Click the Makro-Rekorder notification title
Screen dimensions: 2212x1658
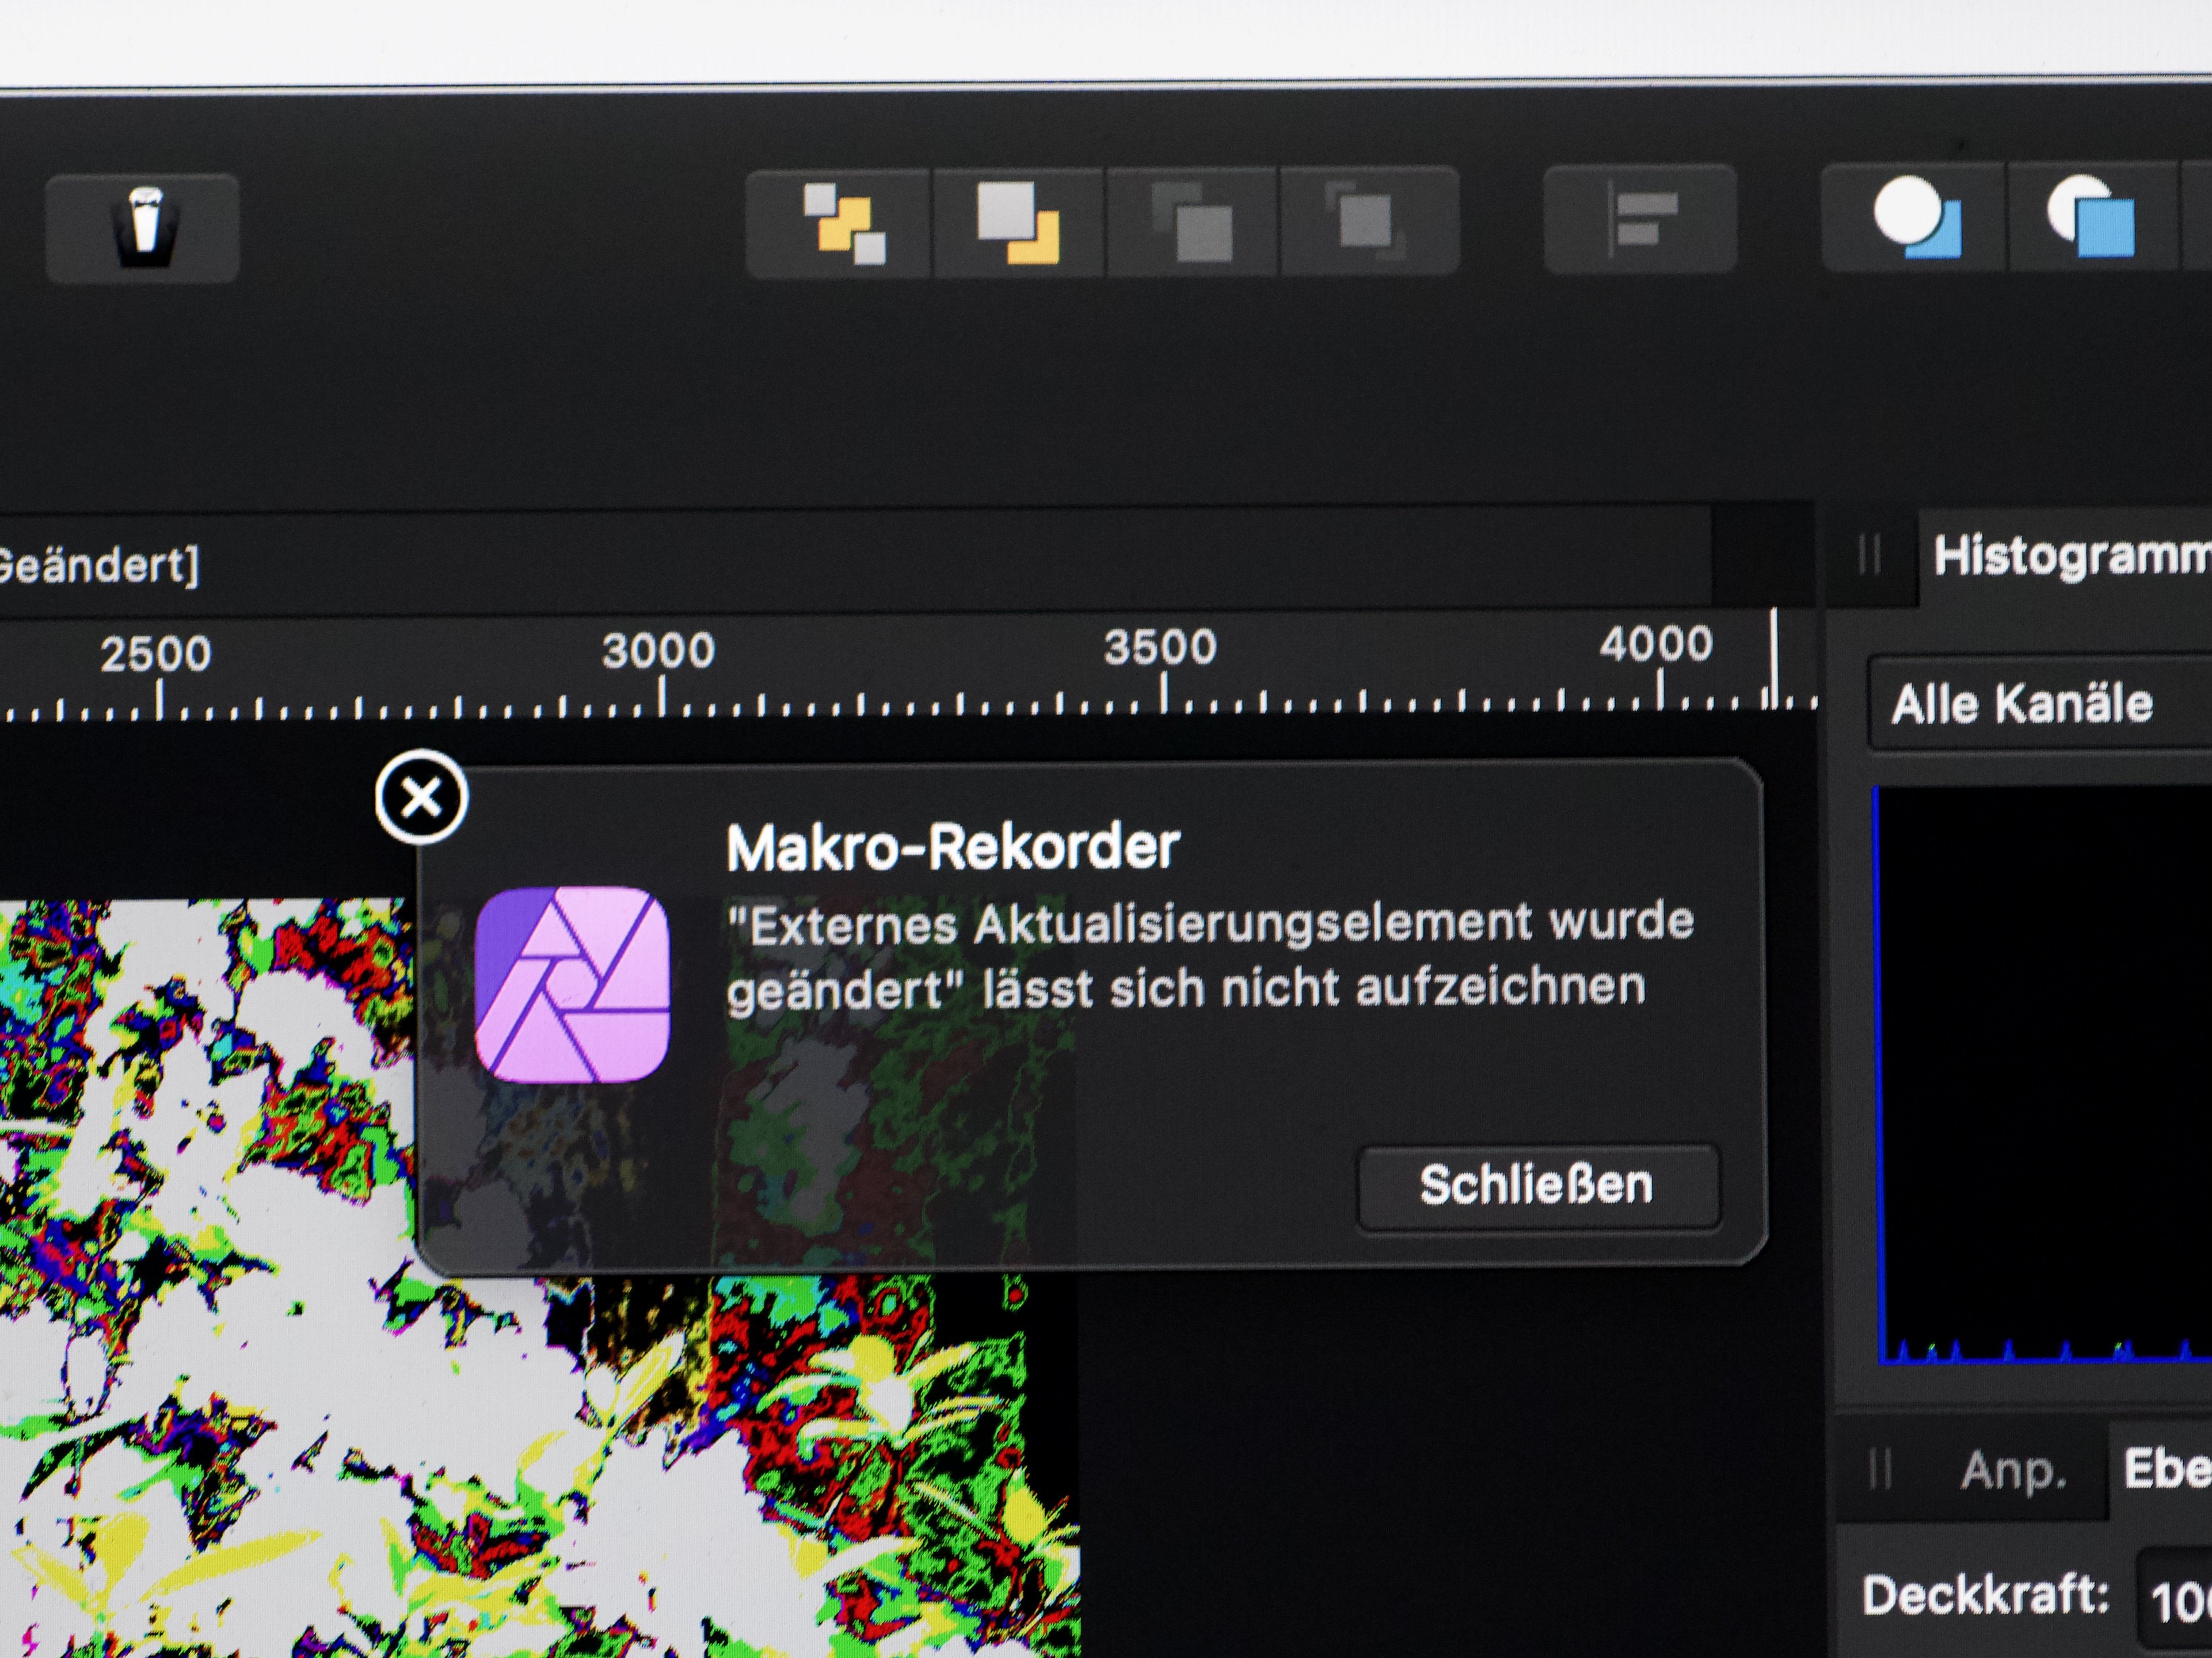tap(952, 847)
